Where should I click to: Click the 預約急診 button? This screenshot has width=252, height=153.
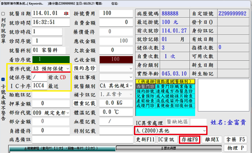[x=84, y=69]
